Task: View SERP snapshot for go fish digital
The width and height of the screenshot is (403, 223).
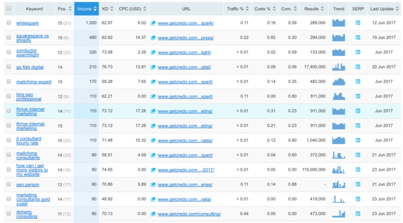Action: click(x=358, y=67)
